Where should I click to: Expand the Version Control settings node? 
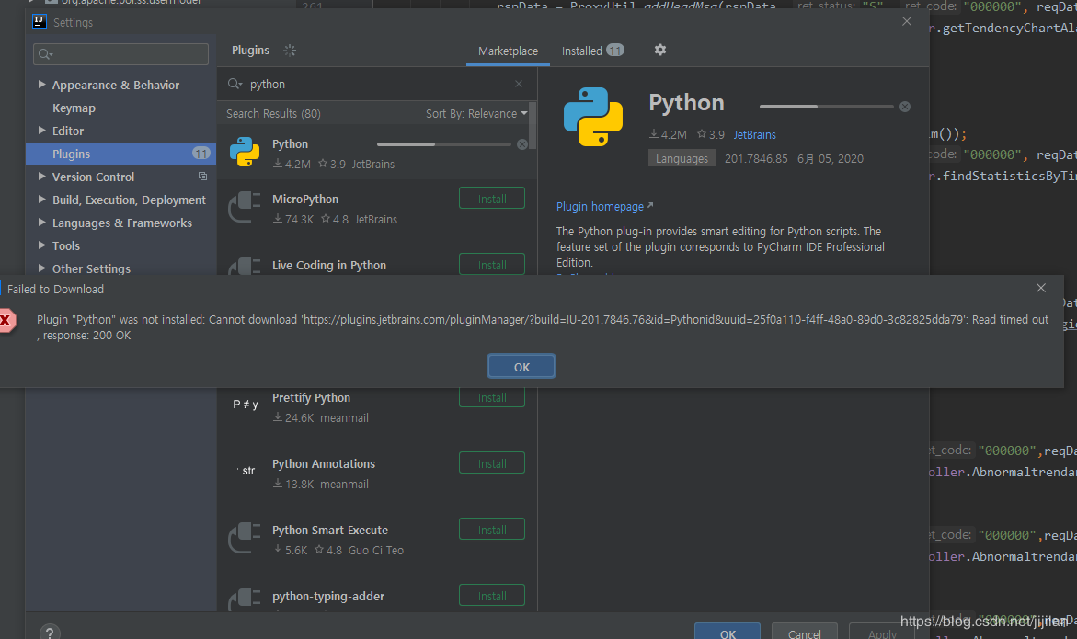(x=42, y=177)
